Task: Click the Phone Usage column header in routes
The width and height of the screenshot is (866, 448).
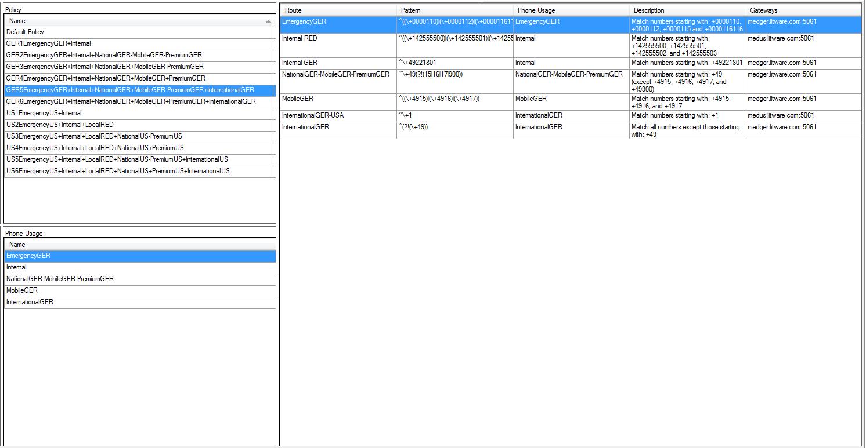Action: pos(571,10)
